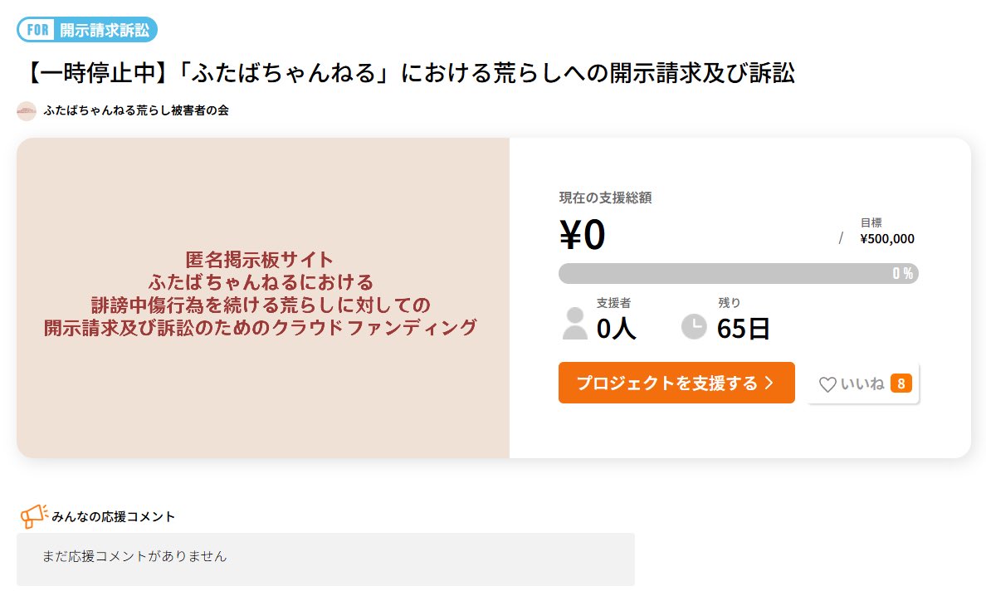Click the ¥500,000 goal amount
Screen dimensions: 986x596
(x=886, y=239)
